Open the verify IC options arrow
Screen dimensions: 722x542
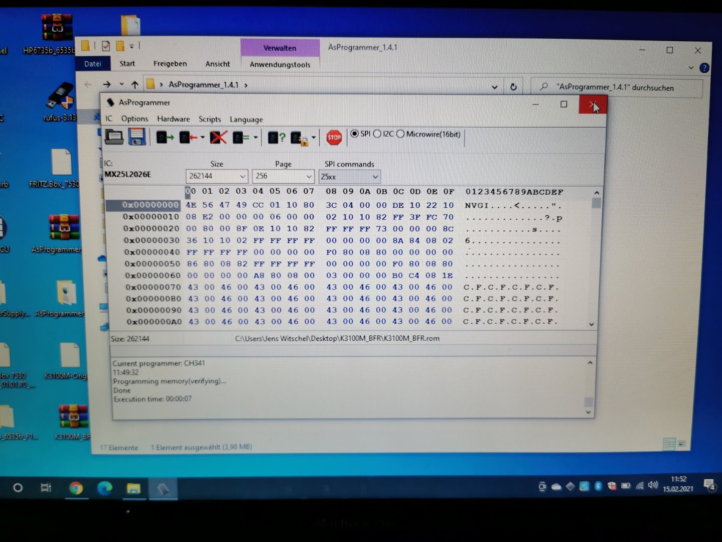[x=255, y=137]
